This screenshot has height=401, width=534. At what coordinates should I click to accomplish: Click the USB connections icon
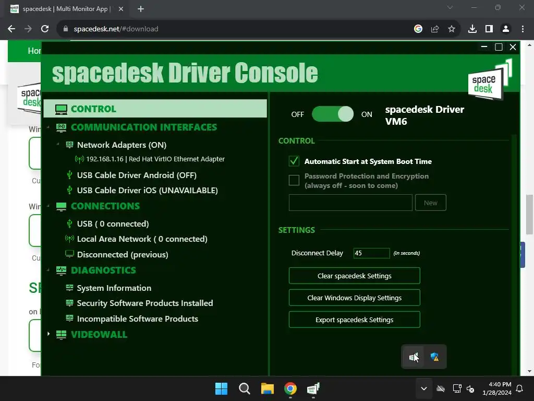(69, 223)
